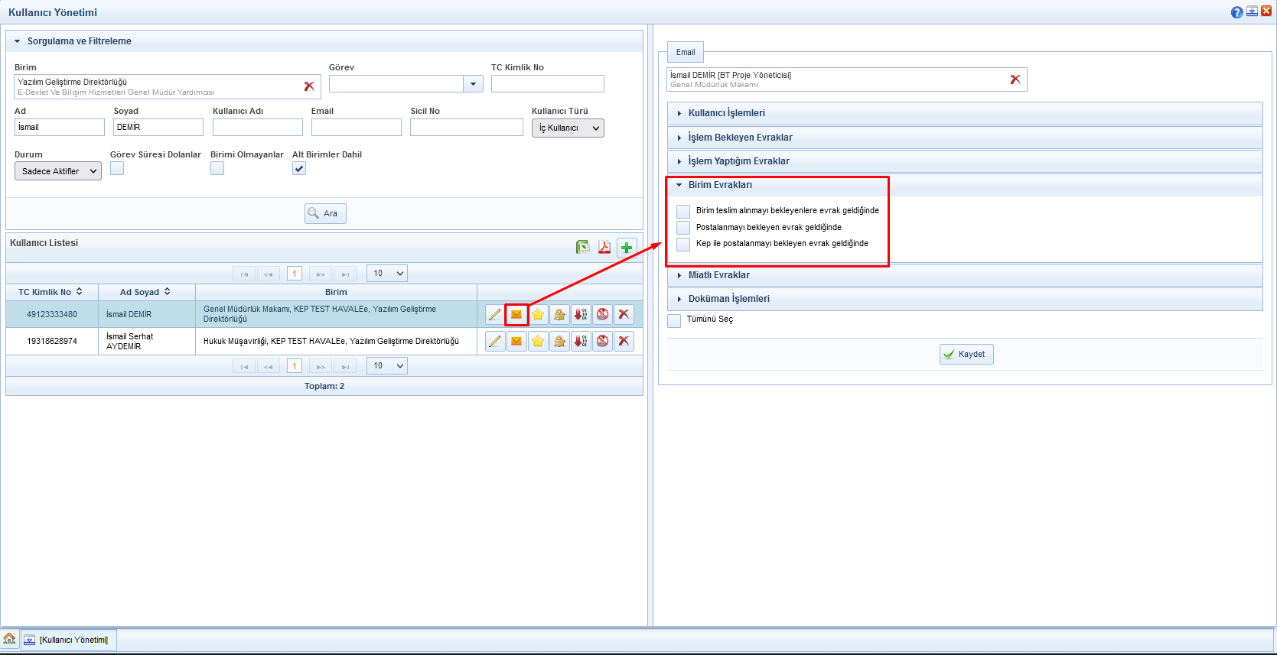Enable Postalanmayı bekleyen evrak geldiğinde checkbox
The width and height of the screenshot is (1277, 655).
pyautogui.click(x=683, y=228)
